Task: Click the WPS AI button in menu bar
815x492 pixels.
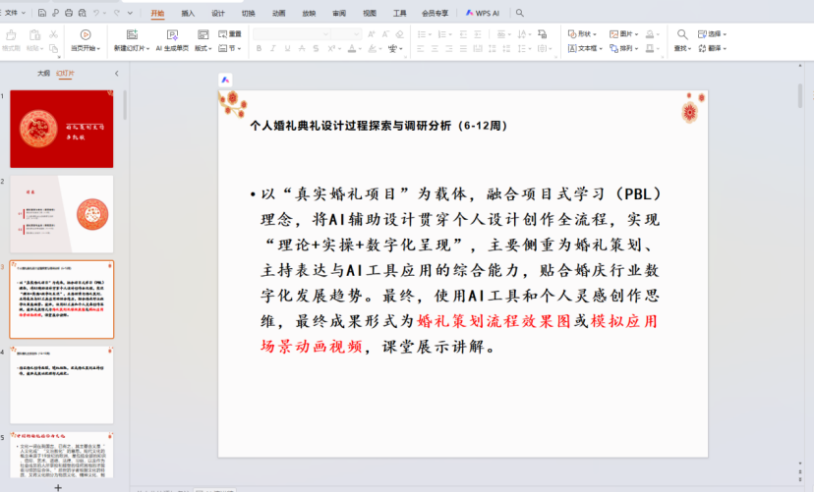Action: (x=483, y=14)
